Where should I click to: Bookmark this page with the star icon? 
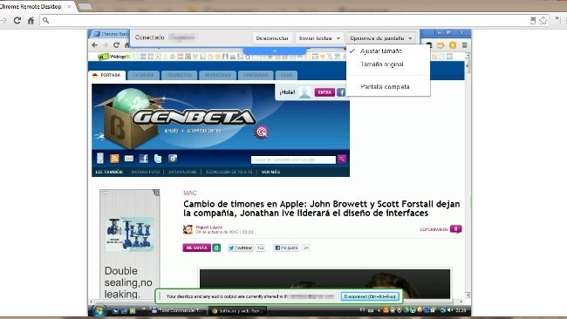543,21
